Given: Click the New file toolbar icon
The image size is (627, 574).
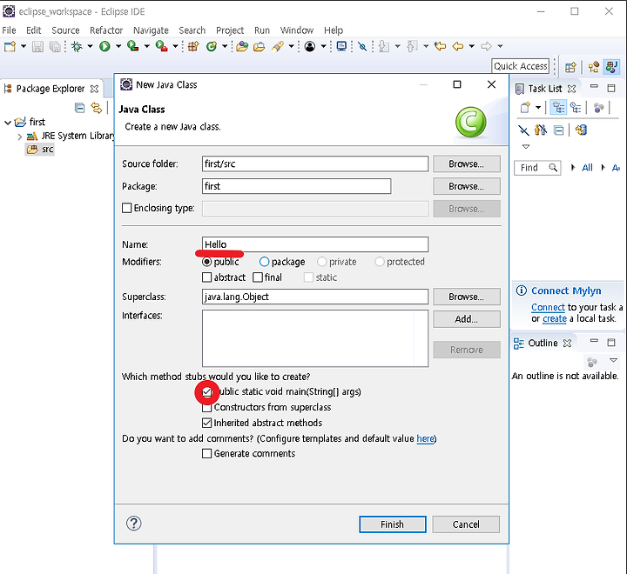Looking at the screenshot, I should 10,46.
